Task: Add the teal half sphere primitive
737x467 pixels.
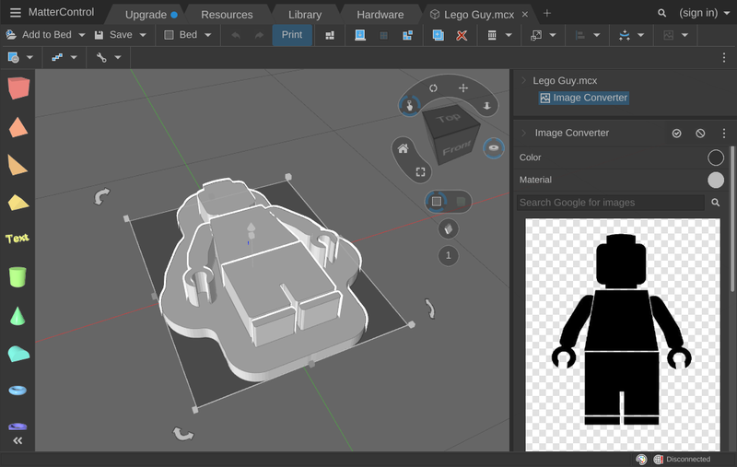Action: coord(18,354)
